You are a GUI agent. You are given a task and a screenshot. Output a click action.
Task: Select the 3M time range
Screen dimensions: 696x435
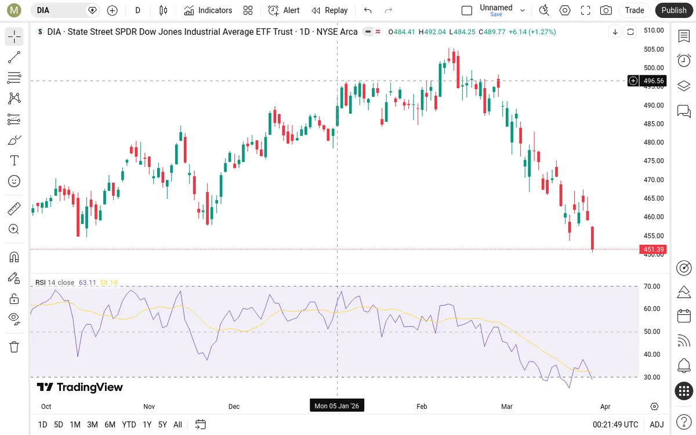(92, 425)
